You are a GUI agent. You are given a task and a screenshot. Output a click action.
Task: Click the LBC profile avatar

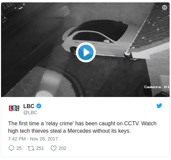click(x=14, y=108)
